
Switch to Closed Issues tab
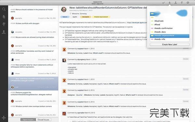coord(44,120)
